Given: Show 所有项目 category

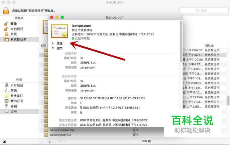Looking at the screenshot, I should pyautogui.click(x=17, y=85).
